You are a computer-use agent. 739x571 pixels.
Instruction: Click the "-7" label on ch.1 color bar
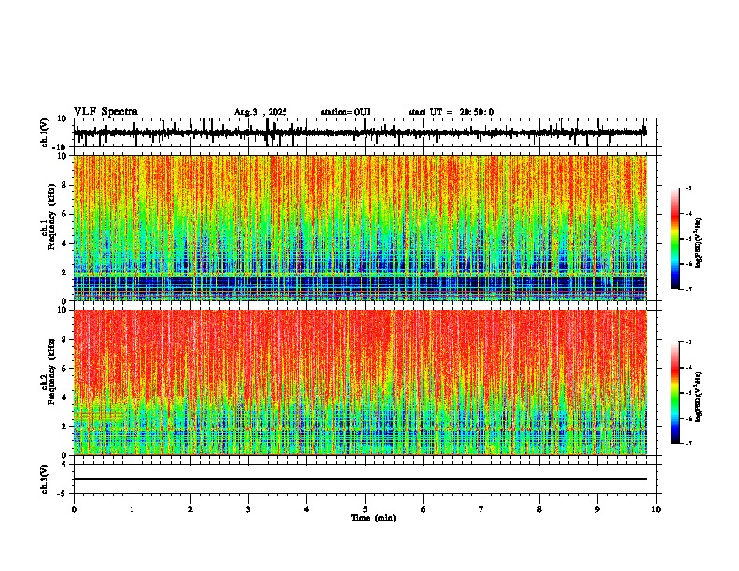click(689, 289)
